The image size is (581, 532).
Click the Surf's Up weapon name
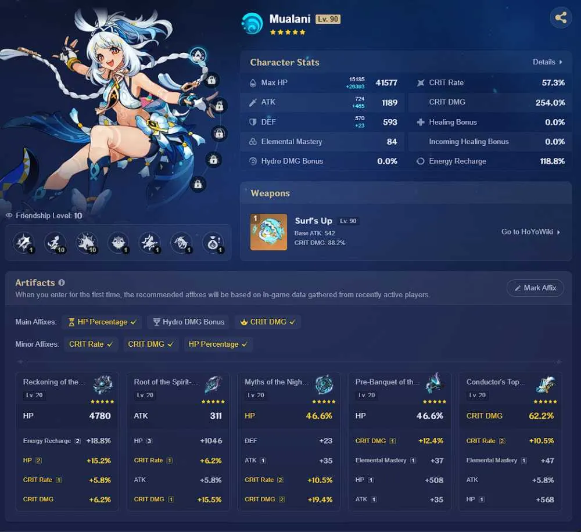click(x=314, y=221)
